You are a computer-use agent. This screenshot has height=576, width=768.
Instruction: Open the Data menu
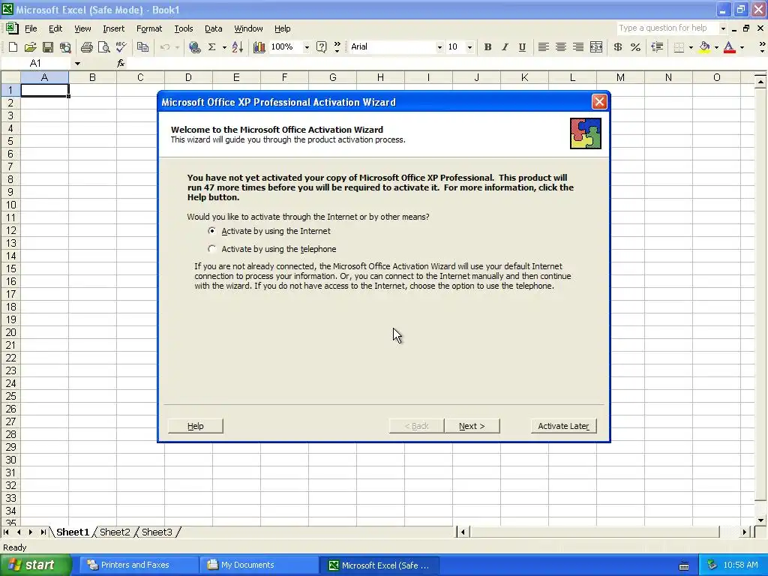pyautogui.click(x=213, y=28)
